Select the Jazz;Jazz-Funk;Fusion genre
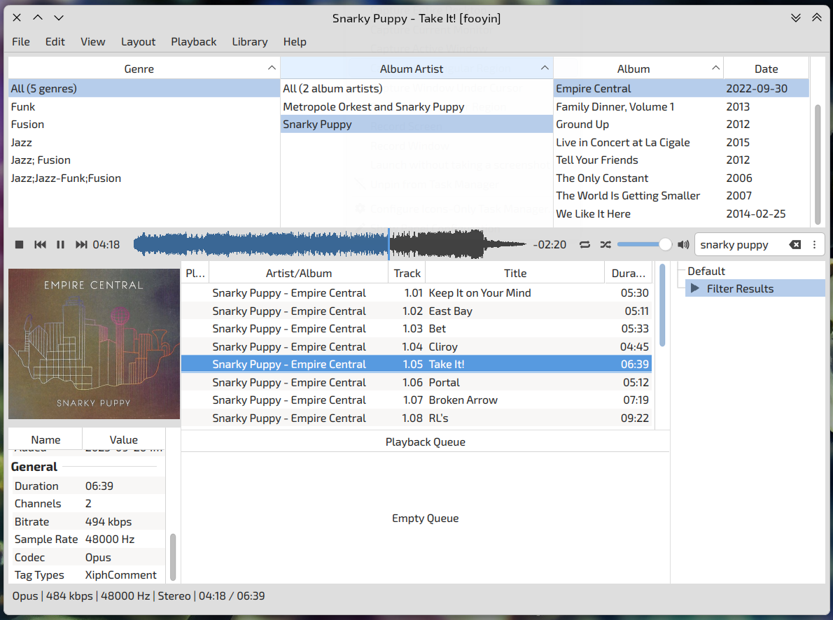This screenshot has height=620, width=833. [144, 178]
